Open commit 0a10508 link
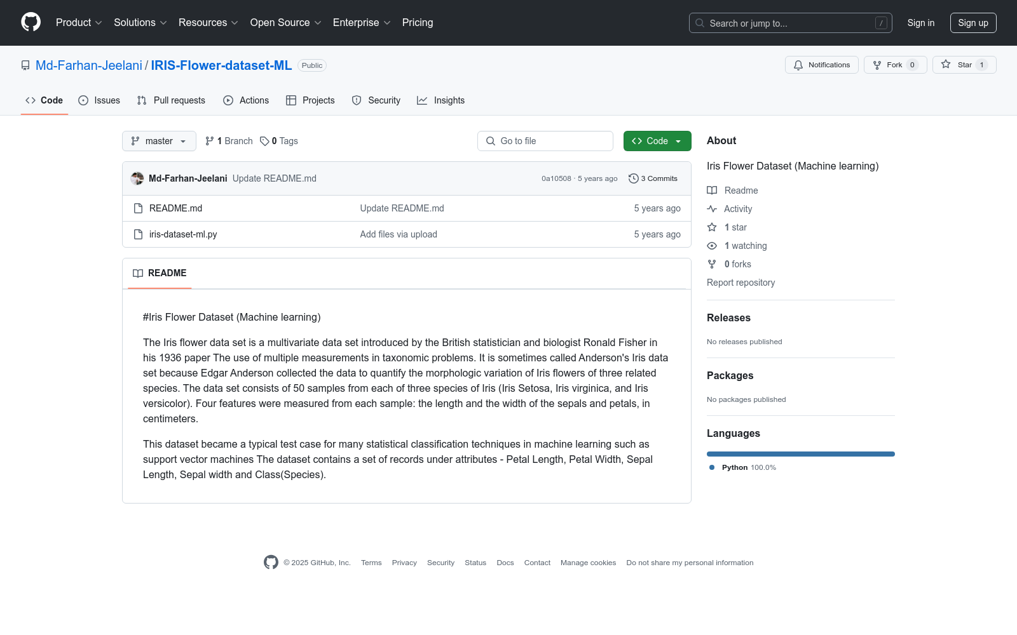Screen dimensions: 1017x635 point(556,178)
